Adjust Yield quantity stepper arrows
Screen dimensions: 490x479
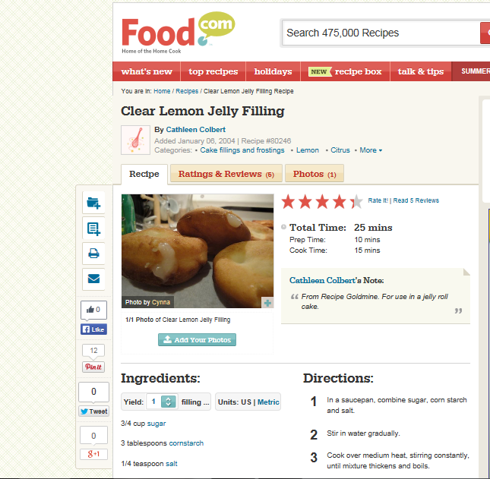point(168,402)
